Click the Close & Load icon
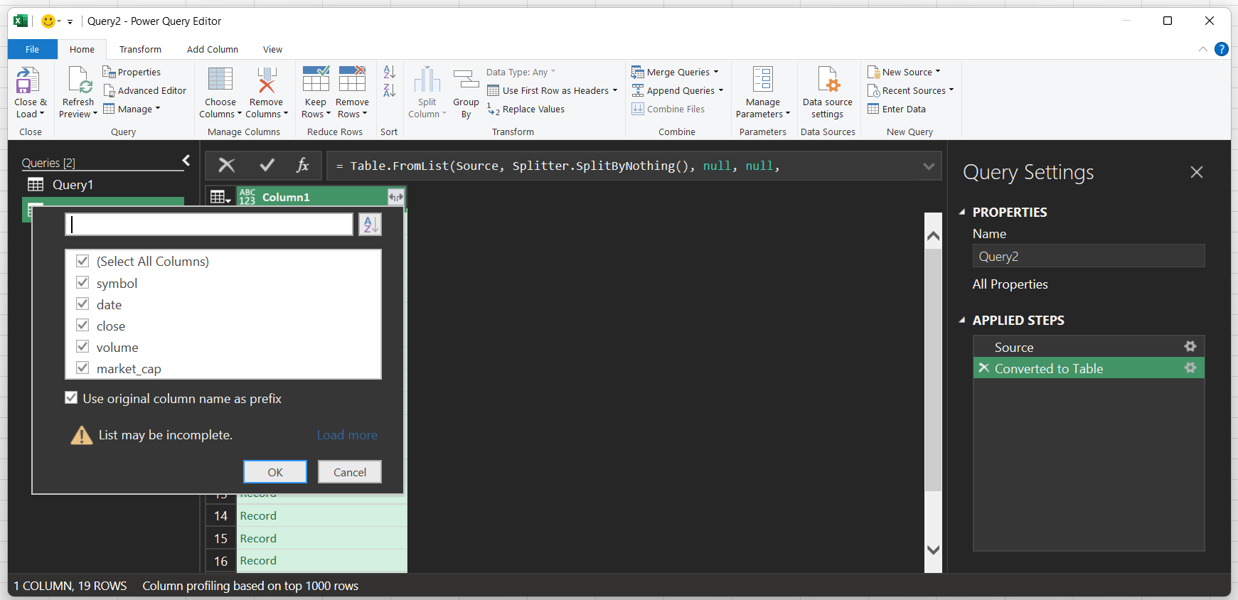This screenshot has height=600, width=1238. pyautogui.click(x=28, y=80)
